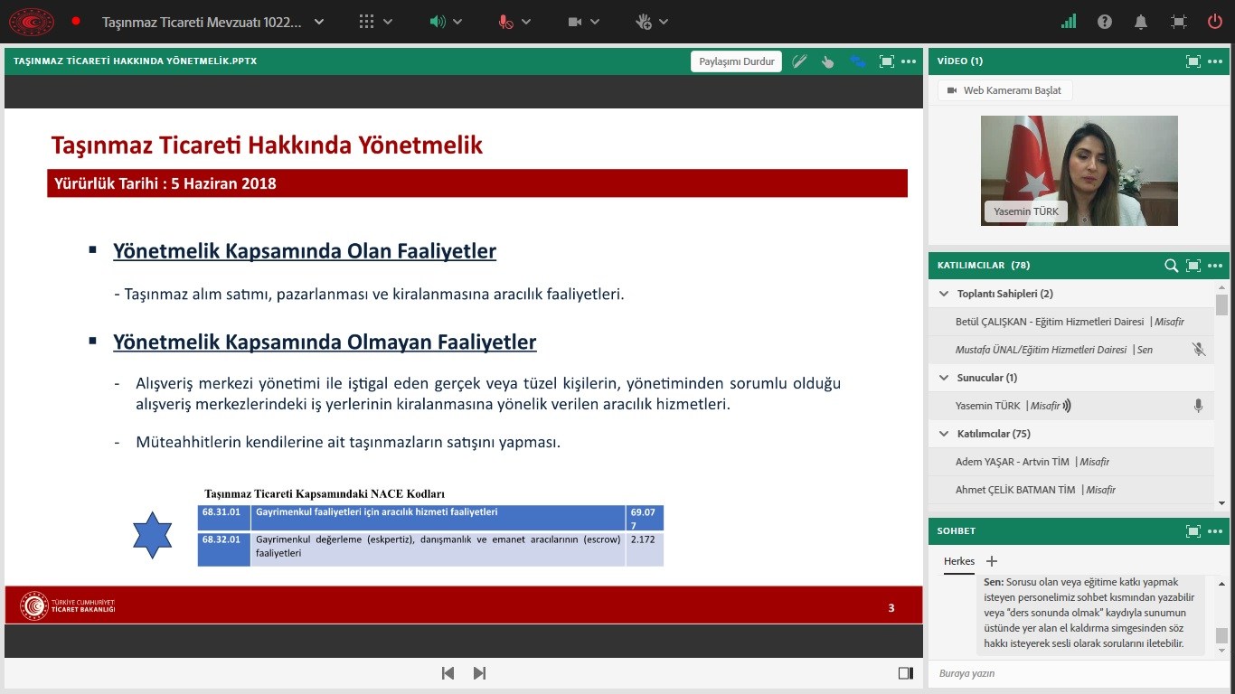Collapse the Toplantı Sahipleri group
The image size is (1235, 694).
click(944, 294)
